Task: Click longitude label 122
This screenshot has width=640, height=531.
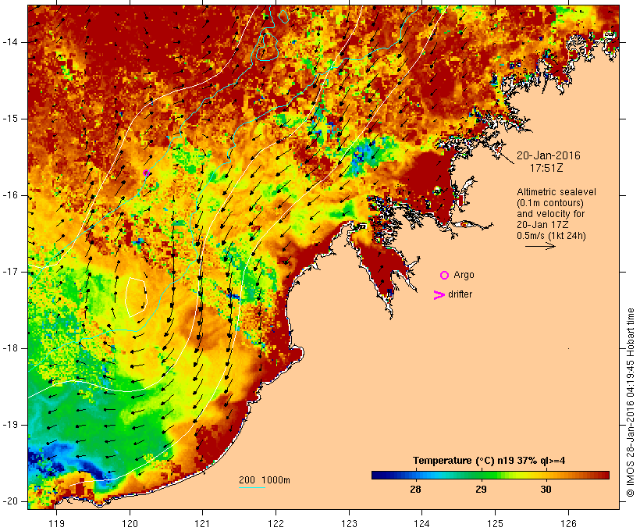Action: pyautogui.click(x=276, y=523)
